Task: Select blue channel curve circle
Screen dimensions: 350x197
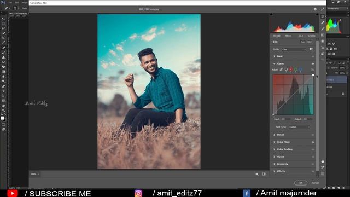Action: tap(300, 69)
